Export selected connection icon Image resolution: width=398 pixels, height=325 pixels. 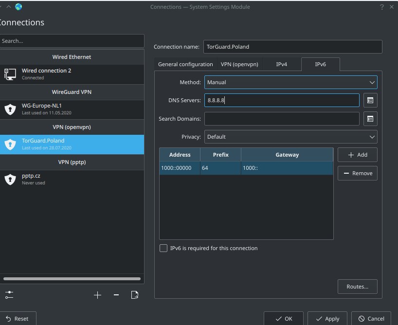135,295
